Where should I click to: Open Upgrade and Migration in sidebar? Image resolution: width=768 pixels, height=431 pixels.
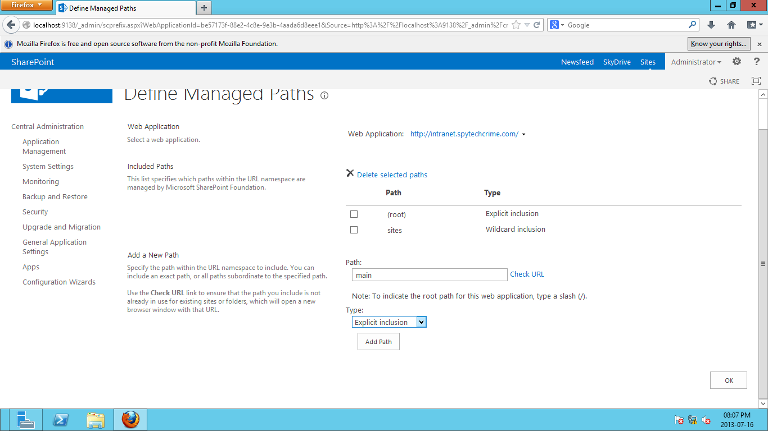[x=61, y=227]
